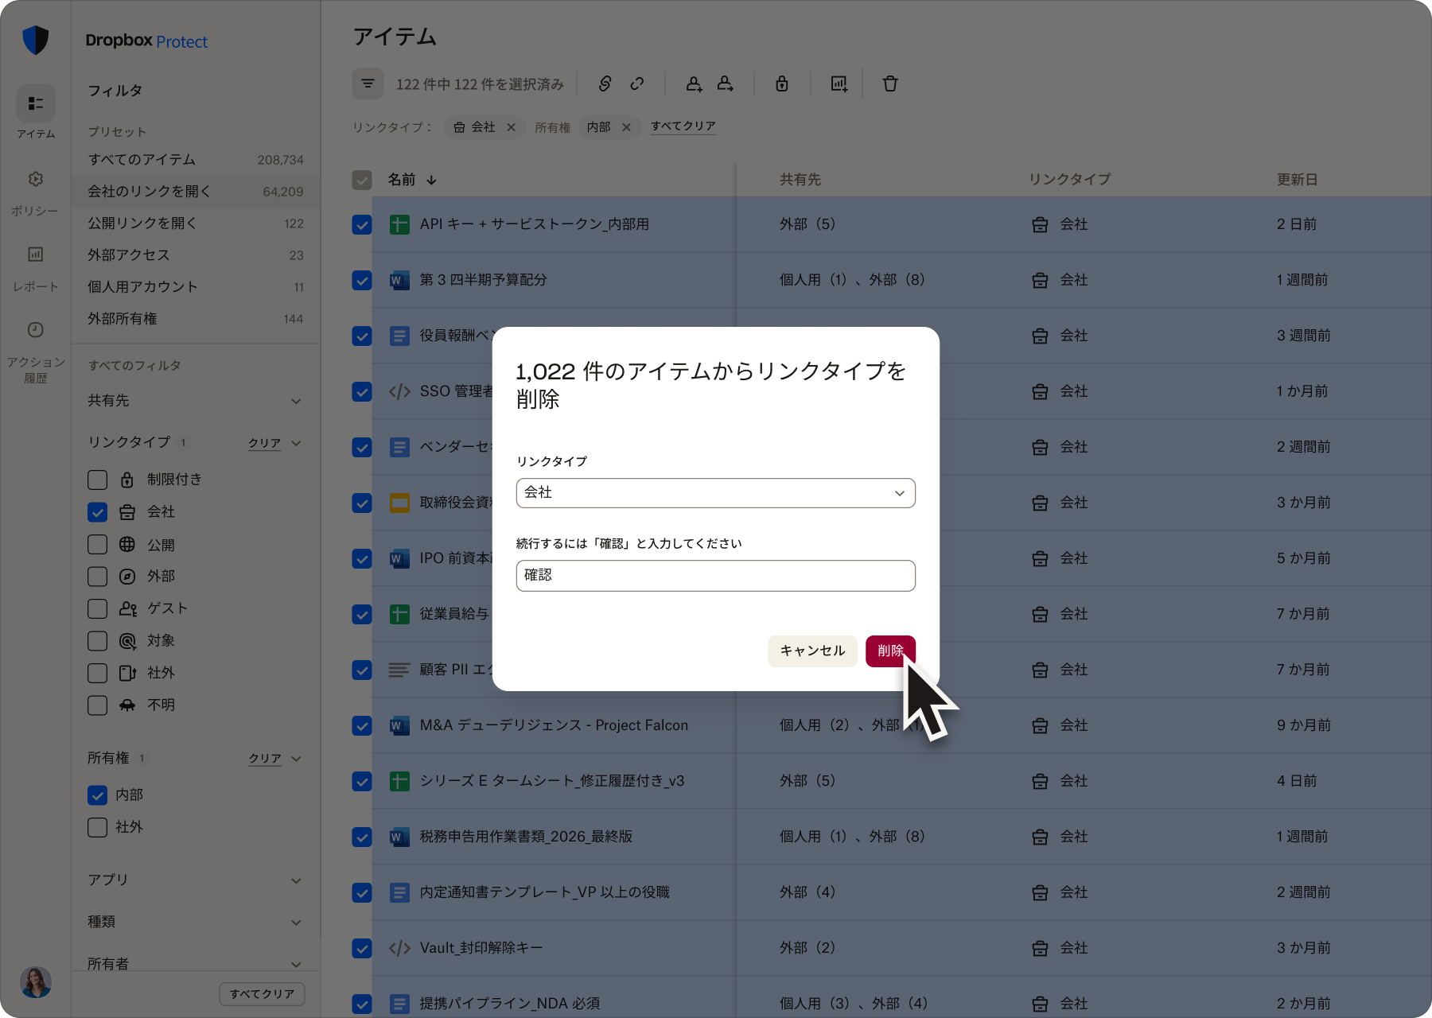Screen dimensions: 1432x1018
Task: Select the 外部所有権 preset
Action: point(196,319)
